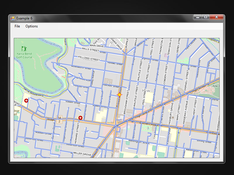The image size is (234, 175).
Task: Click the Yarra River label
Action: point(52,43)
